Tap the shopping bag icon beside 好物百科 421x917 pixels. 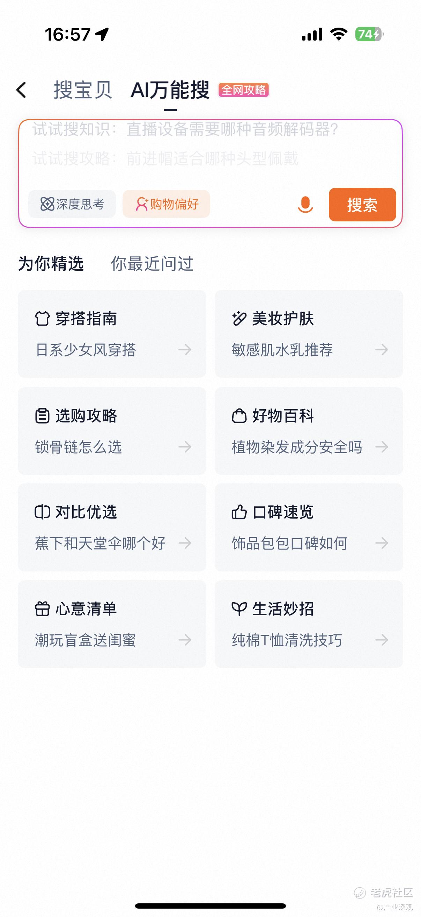pos(239,416)
